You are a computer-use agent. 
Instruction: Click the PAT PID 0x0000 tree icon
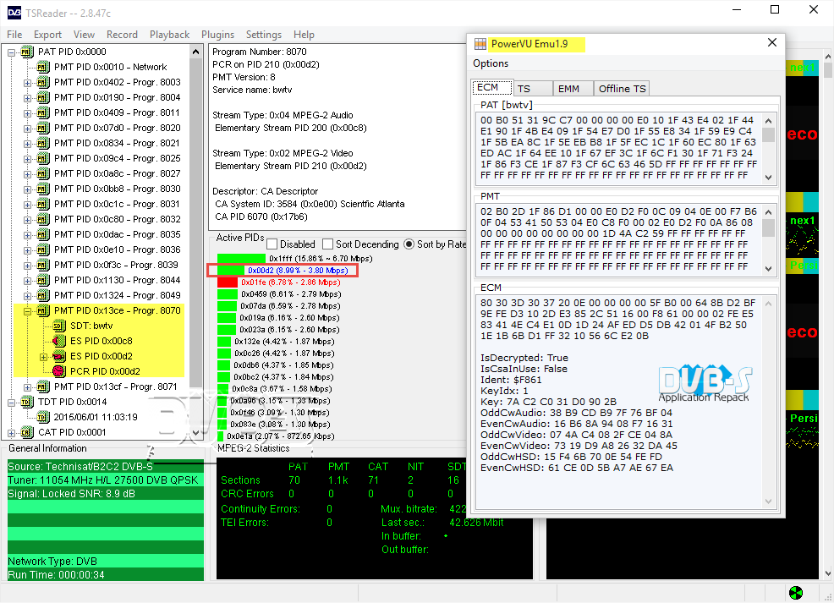click(x=26, y=52)
